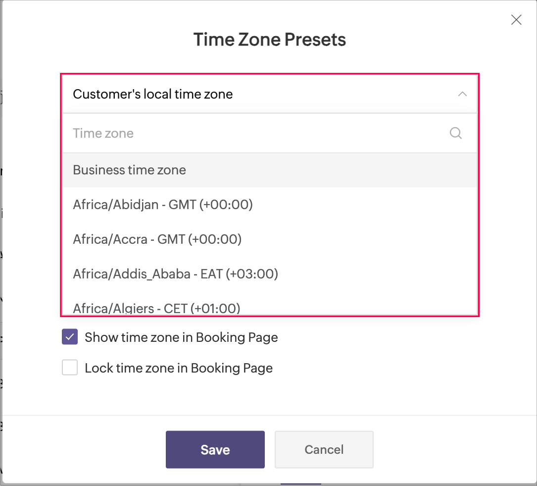Close the Time Zone Presets dialog

[516, 20]
